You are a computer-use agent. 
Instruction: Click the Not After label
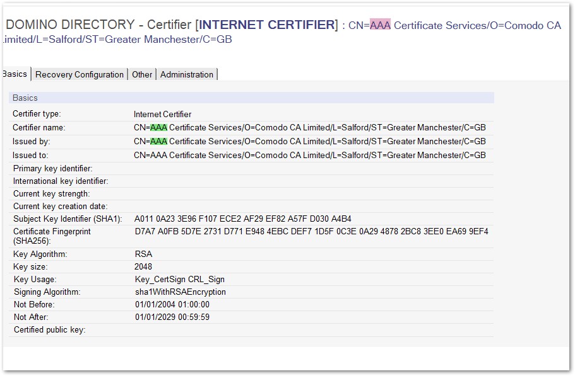coord(31,317)
